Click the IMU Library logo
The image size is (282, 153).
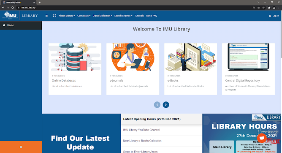coord(10,15)
